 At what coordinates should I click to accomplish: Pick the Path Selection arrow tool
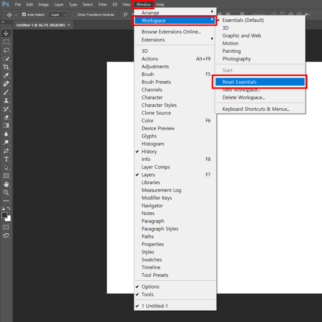(6, 167)
